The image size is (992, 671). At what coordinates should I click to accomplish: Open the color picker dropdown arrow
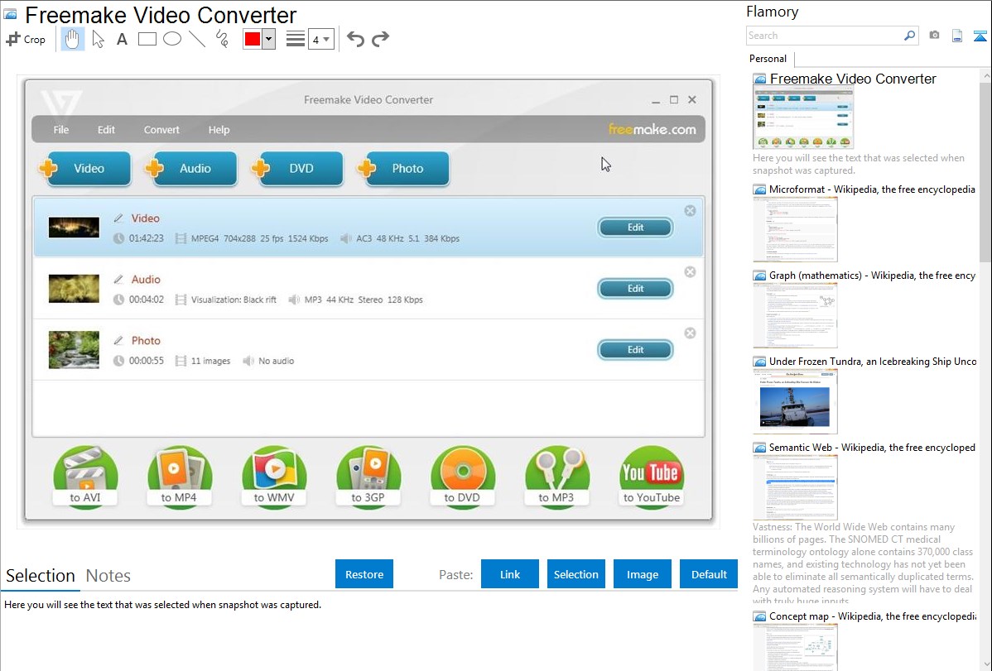coord(269,39)
